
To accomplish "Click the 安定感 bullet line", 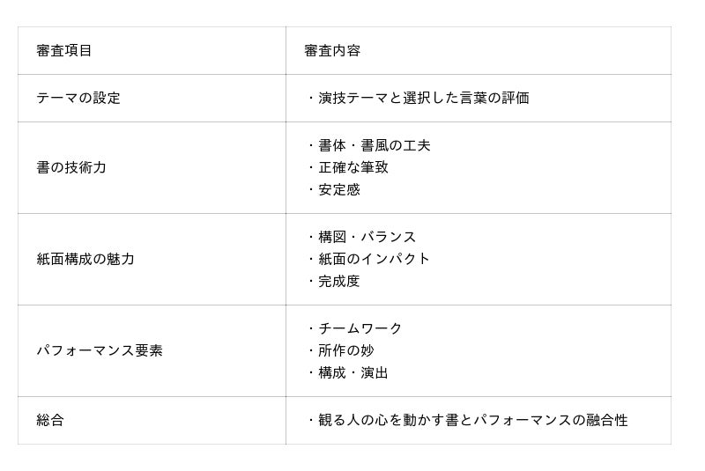I will point(338,189).
